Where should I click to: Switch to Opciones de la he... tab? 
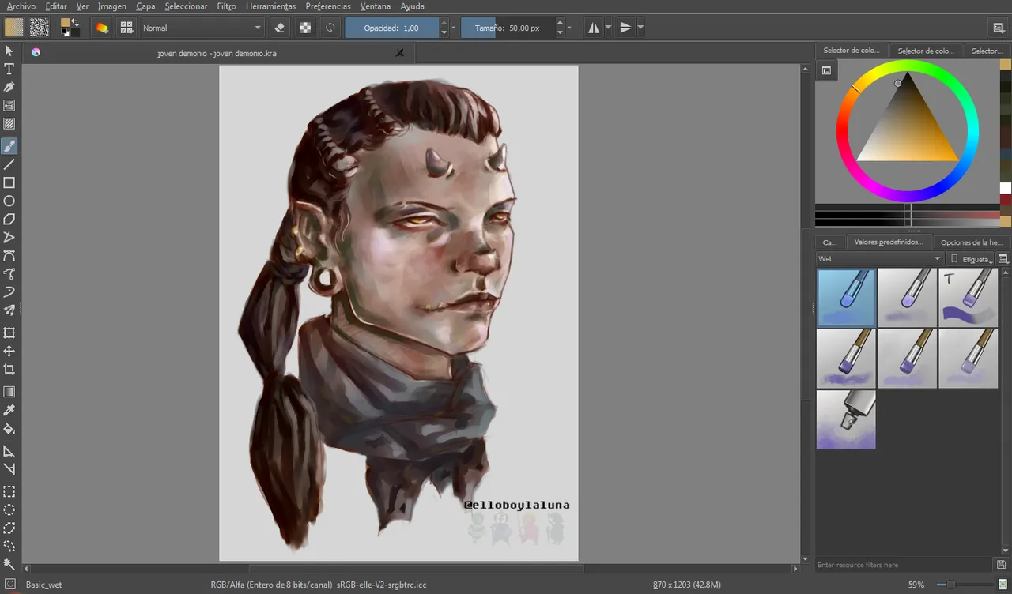click(x=971, y=242)
